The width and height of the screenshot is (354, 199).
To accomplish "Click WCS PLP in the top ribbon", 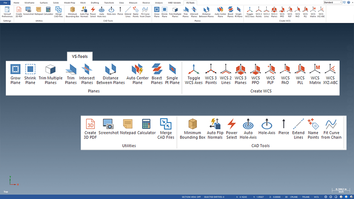I will [290, 12].
